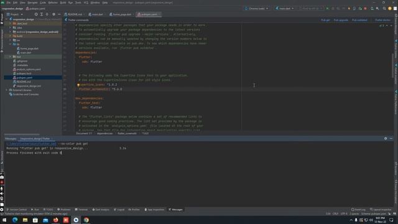Click the Event Log status button
The width and height of the screenshot is (398, 224).
point(358,210)
